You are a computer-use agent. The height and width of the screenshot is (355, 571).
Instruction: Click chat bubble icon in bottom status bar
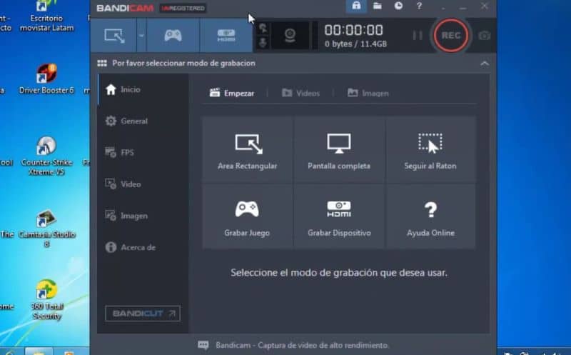[203, 345]
